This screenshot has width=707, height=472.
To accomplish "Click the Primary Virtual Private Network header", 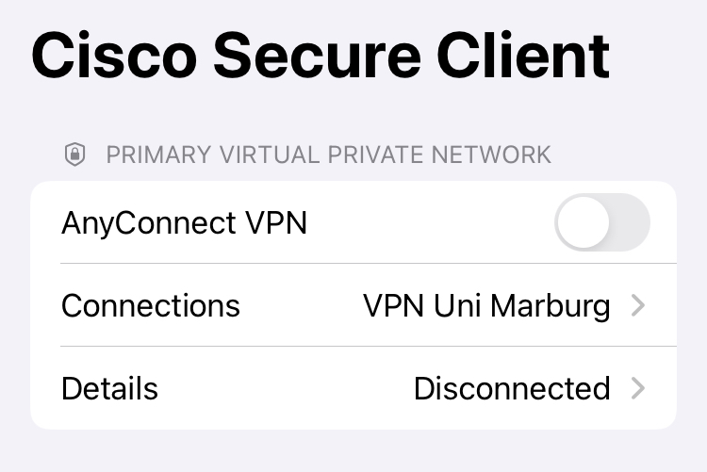I will [328, 155].
